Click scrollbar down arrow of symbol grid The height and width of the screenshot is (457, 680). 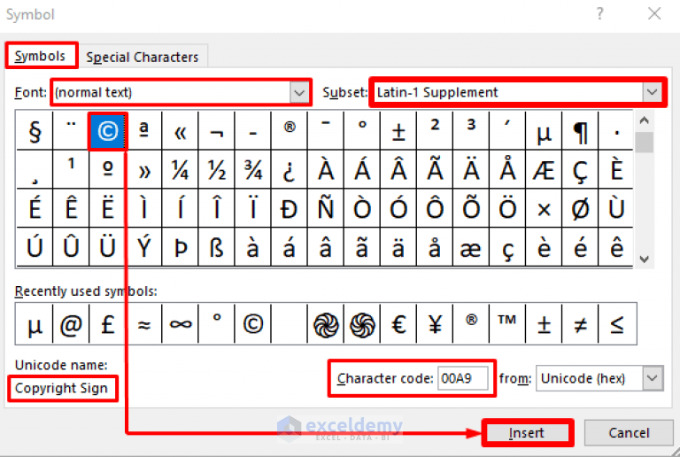[x=644, y=259]
